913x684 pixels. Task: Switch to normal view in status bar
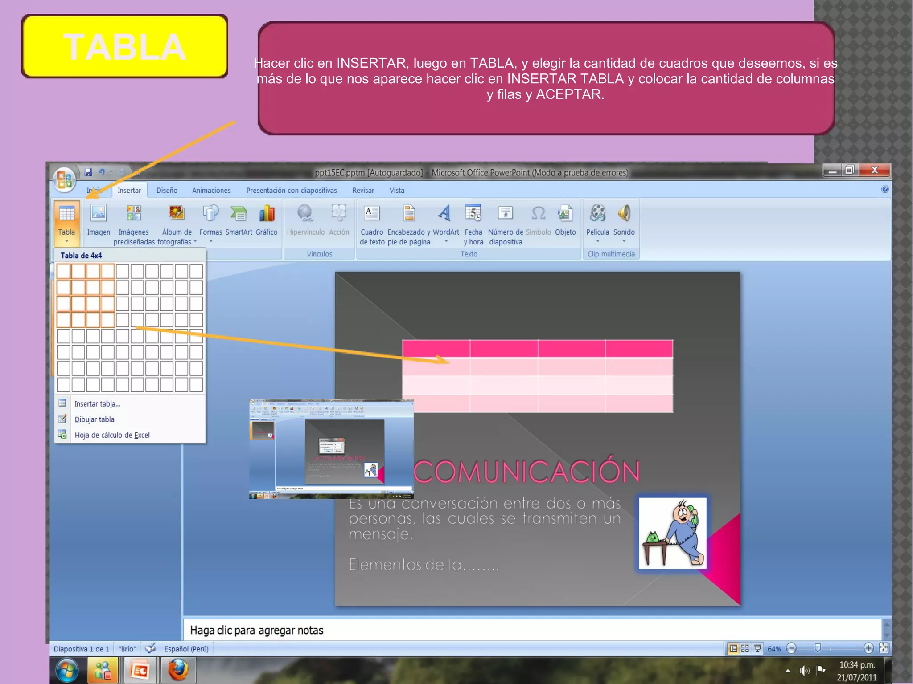coord(733,649)
